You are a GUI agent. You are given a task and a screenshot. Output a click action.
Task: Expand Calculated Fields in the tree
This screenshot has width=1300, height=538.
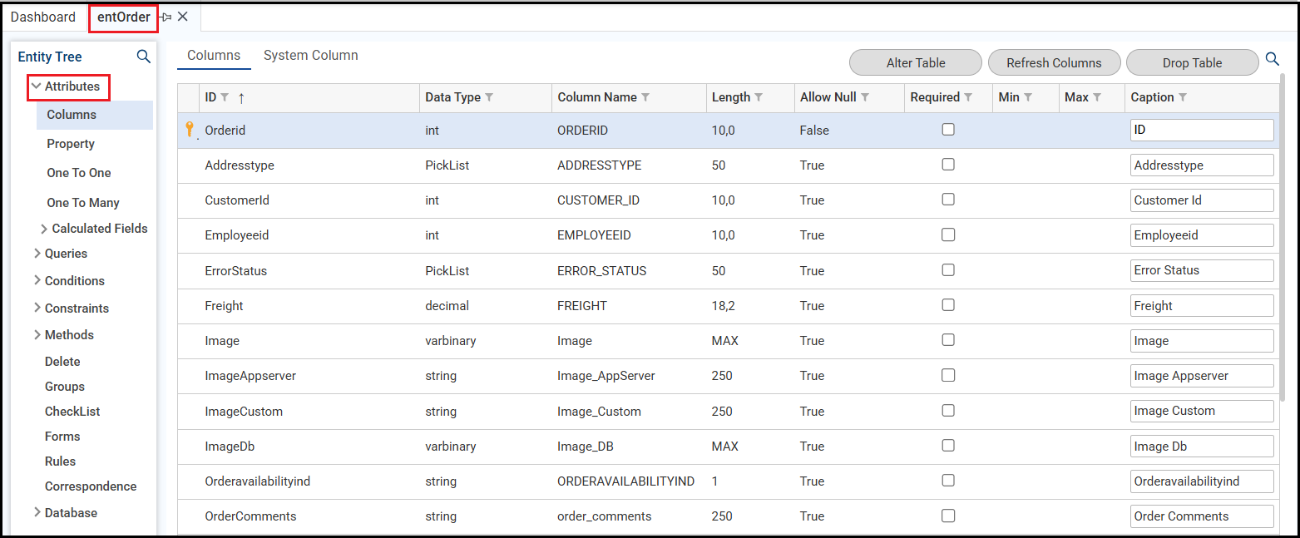point(44,229)
